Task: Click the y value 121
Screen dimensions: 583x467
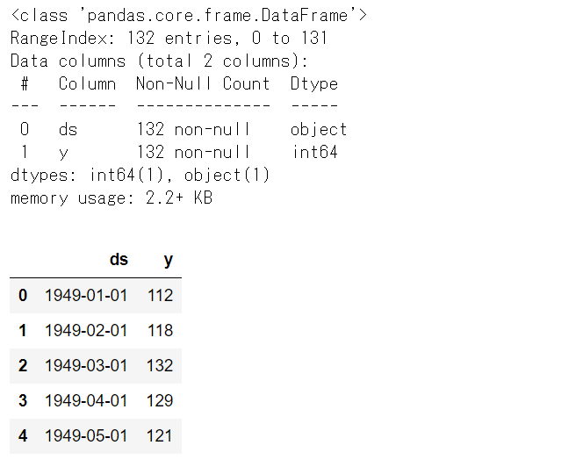Action: (161, 436)
